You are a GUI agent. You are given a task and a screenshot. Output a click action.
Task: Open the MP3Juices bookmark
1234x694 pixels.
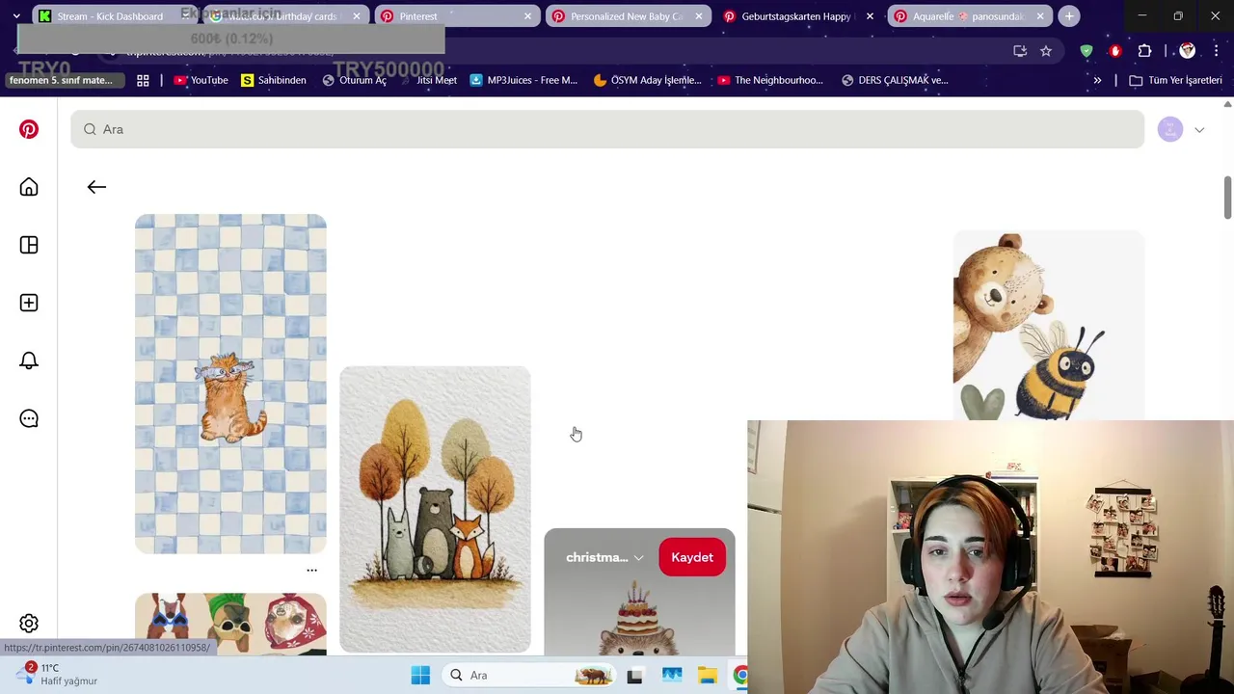(523, 80)
